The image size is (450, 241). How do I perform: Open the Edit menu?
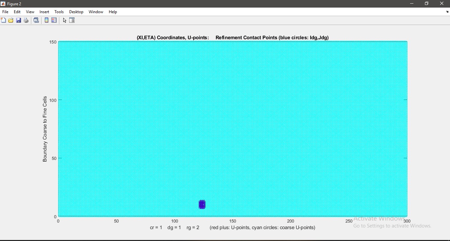tap(17, 12)
